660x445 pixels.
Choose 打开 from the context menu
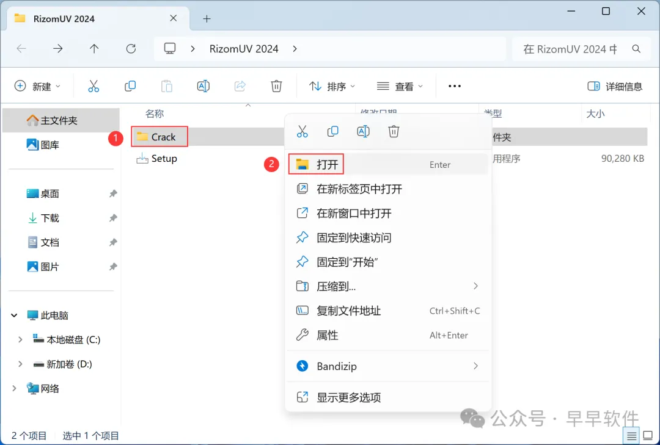[x=387, y=164]
